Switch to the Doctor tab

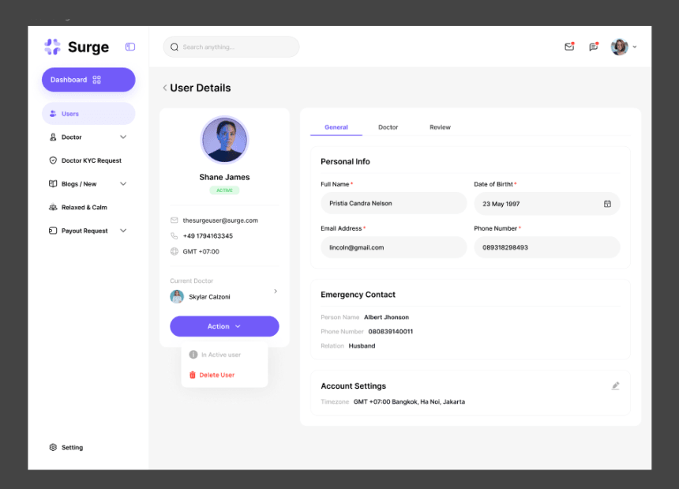click(x=388, y=126)
